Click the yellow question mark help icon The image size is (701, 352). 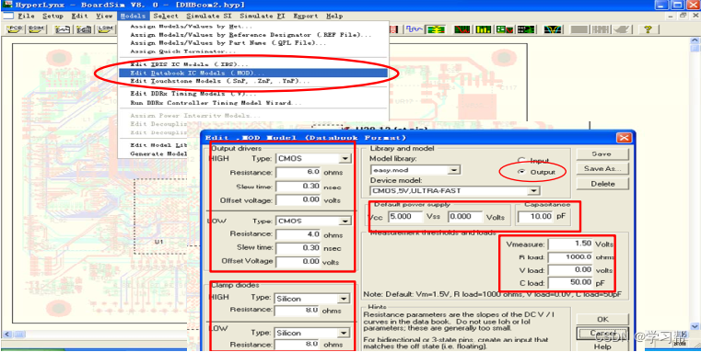pos(648,29)
